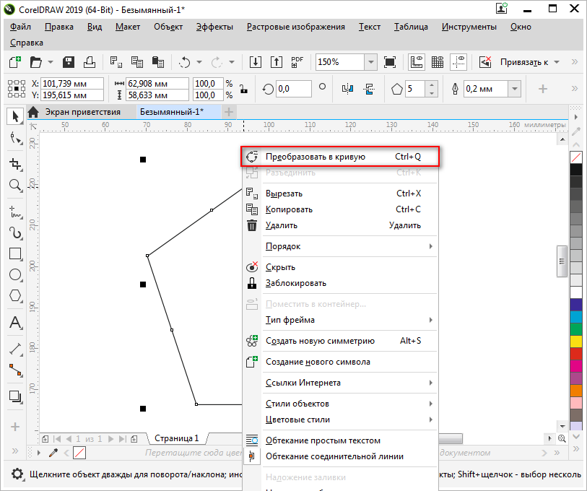
Task: Select the Crop tool in toolbox
Action: (14, 163)
